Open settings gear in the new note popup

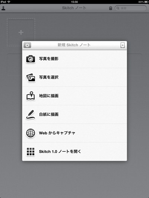pos(27,45)
